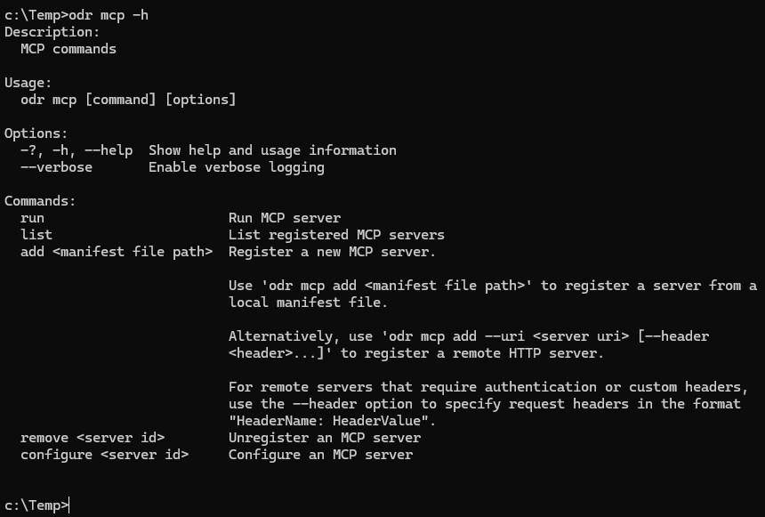Click the 'Description:' heading

pyautogui.click(x=49, y=32)
